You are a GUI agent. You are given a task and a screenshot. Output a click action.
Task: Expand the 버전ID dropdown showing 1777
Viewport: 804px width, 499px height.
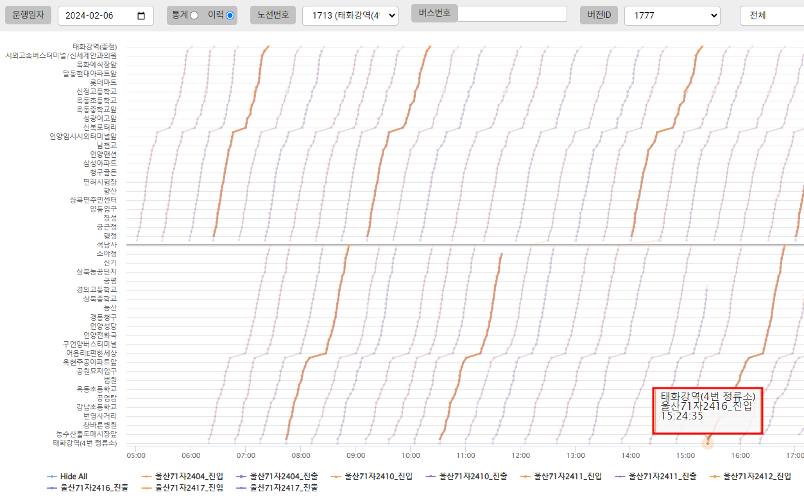coord(672,16)
